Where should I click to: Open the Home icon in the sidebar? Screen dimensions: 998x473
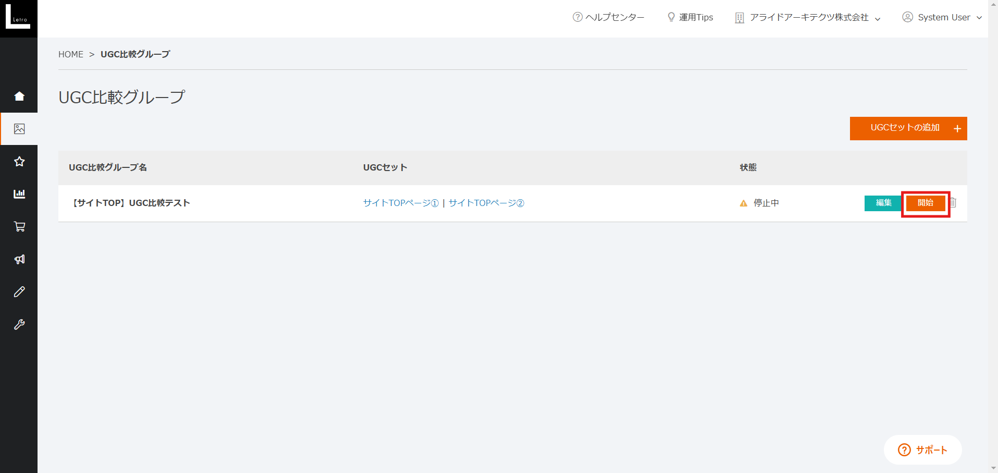click(19, 96)
